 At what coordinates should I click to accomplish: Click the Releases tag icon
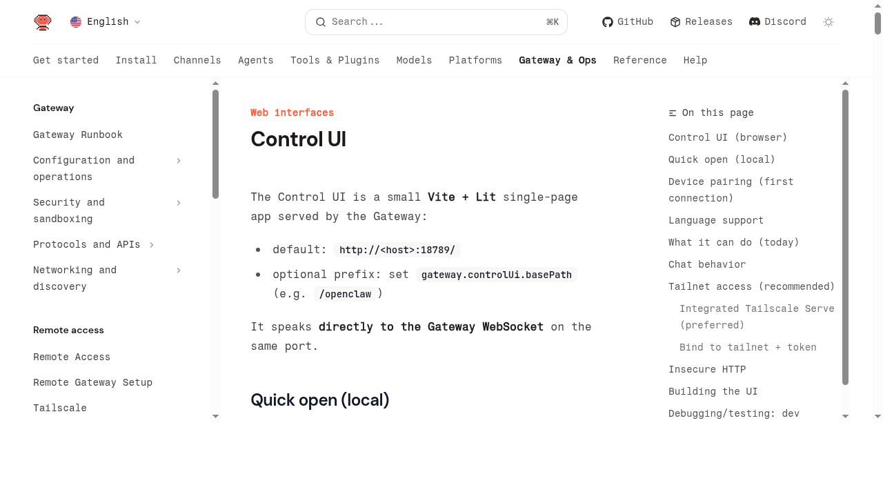coord(673,21)
